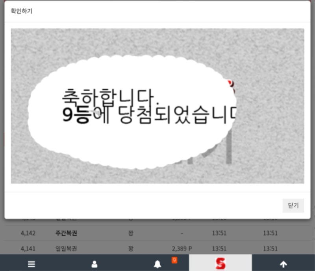Screen dimensions: 315x271
Task: Click the 확인하기 dialog title
Action: click(22, 11)
